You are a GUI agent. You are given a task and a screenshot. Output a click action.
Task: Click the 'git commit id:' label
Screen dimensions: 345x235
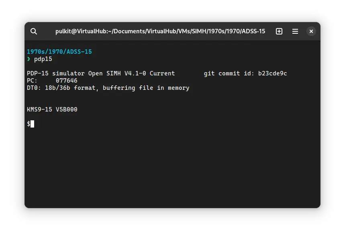point(229,73)
